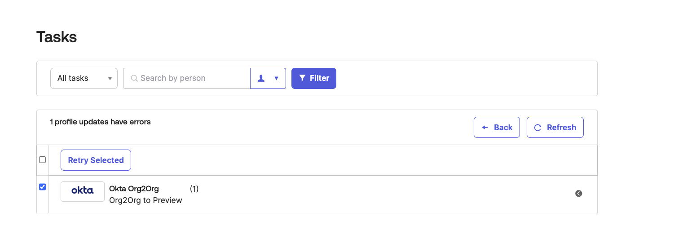Click the person icon beside search
Viewport: 687px width, 247px height.
pos(261,78)
